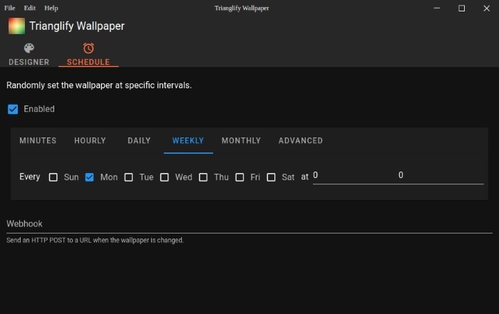The image size is (499, 314).
Task: Click the 'Every' label
Action: point(30,177)
